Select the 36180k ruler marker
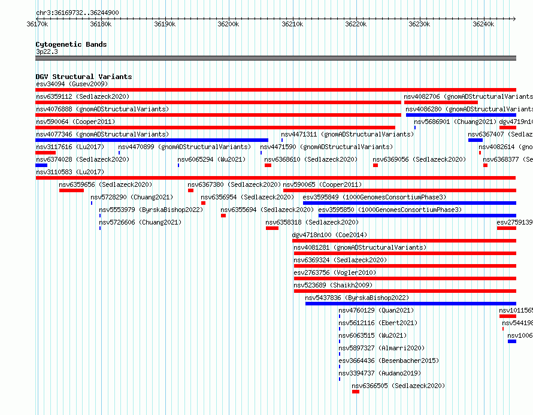The width and height of the screenshot is (533, 415). [x=101, y=24]
